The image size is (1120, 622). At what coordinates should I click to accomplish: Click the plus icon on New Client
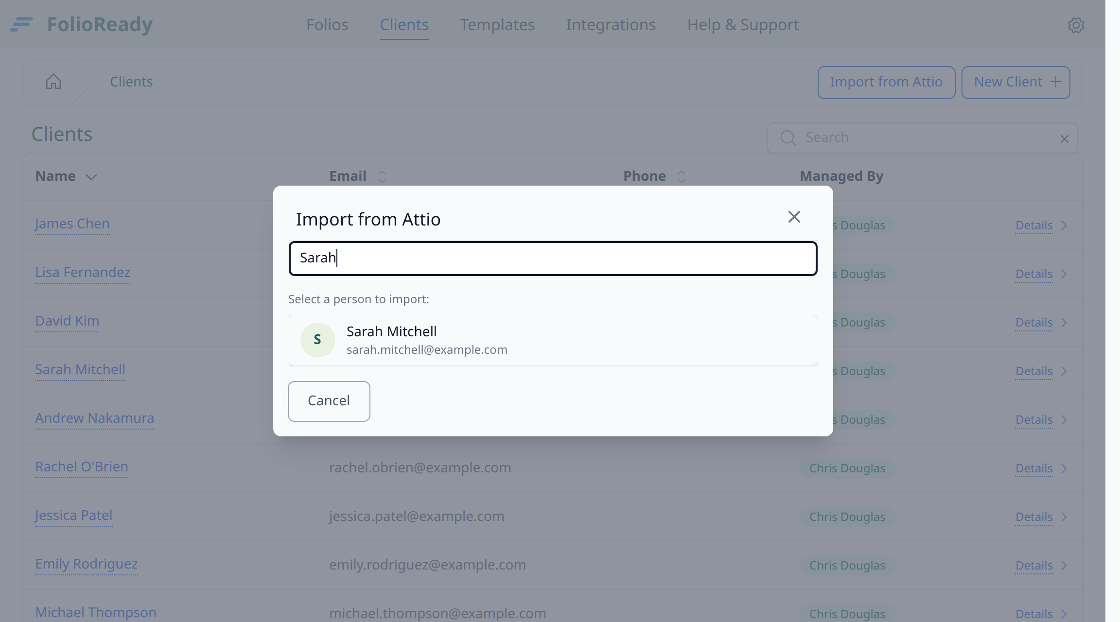[1055, 82]
